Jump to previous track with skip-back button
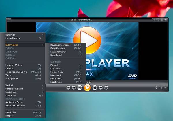 click(x=80, y=88)
